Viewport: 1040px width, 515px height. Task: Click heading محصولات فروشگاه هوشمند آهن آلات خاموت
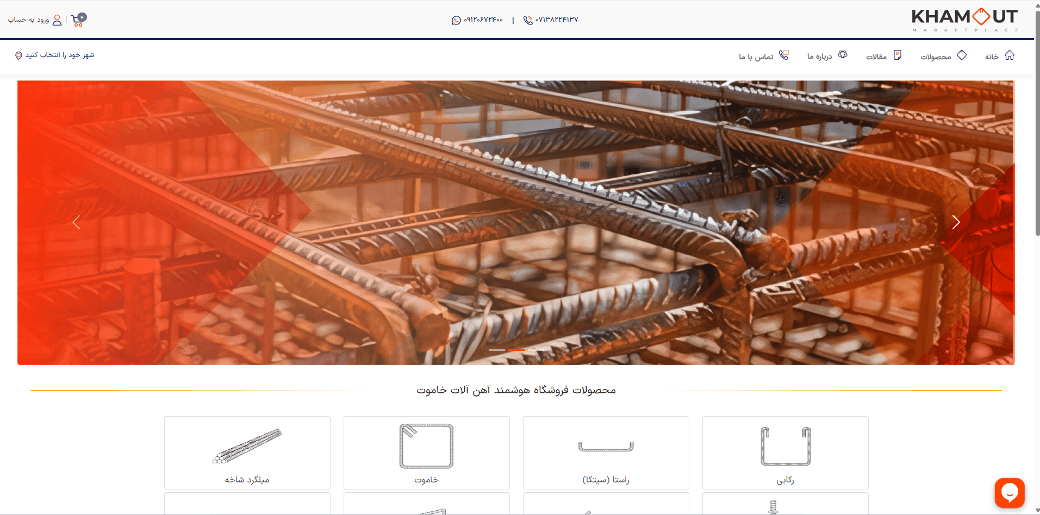[516, 390]
